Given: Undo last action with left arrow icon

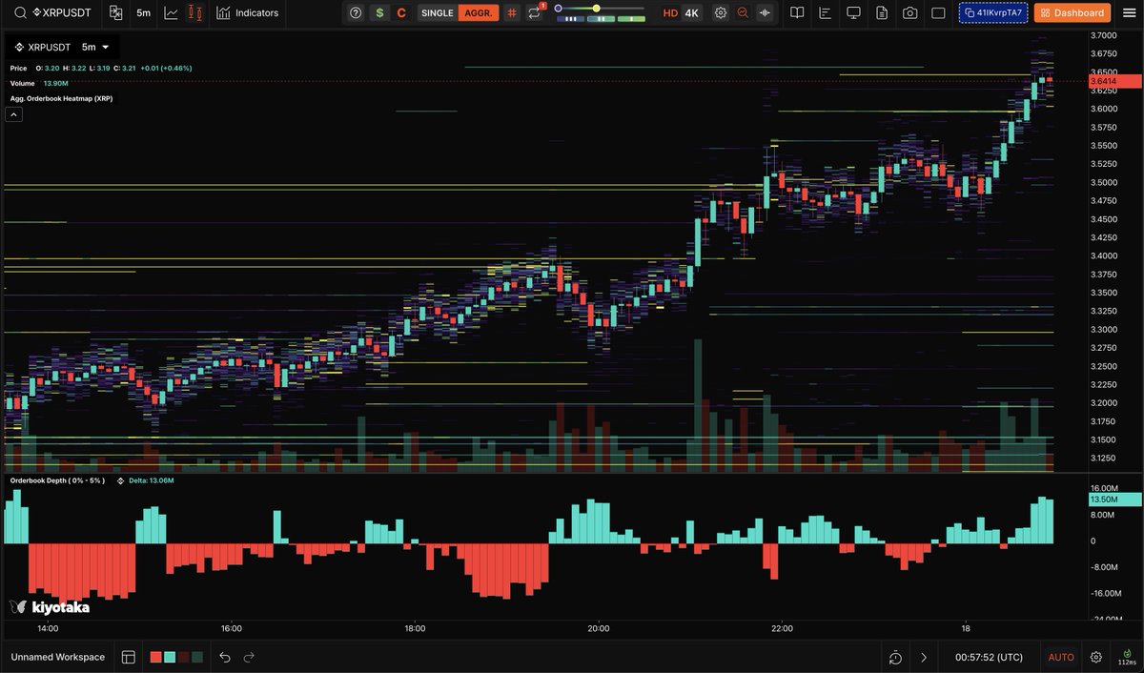Looking at the screenshot, I should (x=225, y=657).
